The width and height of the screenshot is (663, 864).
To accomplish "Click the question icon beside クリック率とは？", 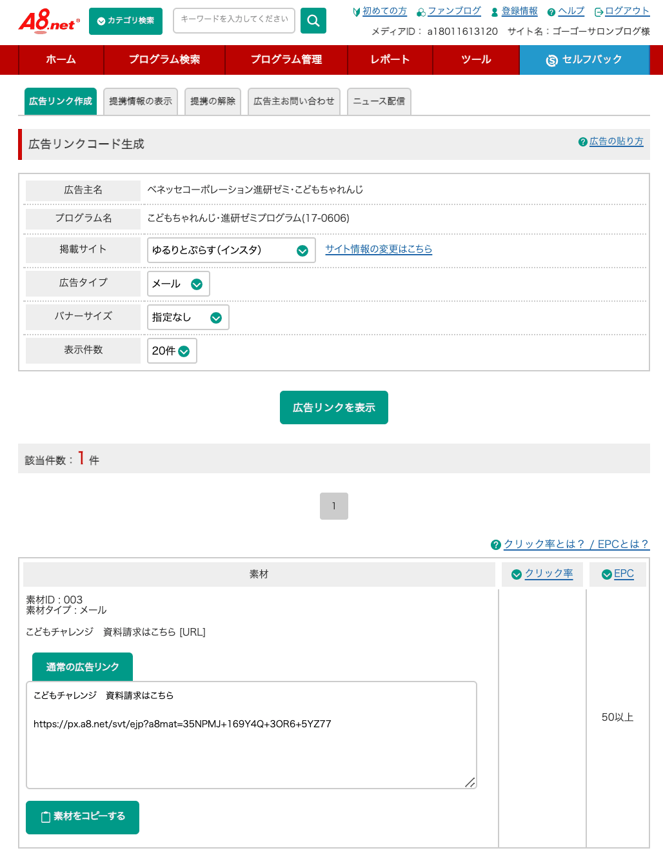I will click(496, 545).
